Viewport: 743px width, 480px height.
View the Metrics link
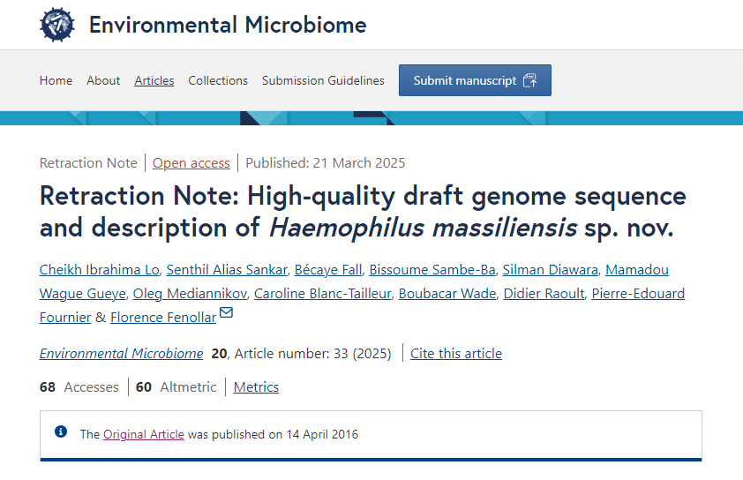pyautogui.click(x=256, y=387)
